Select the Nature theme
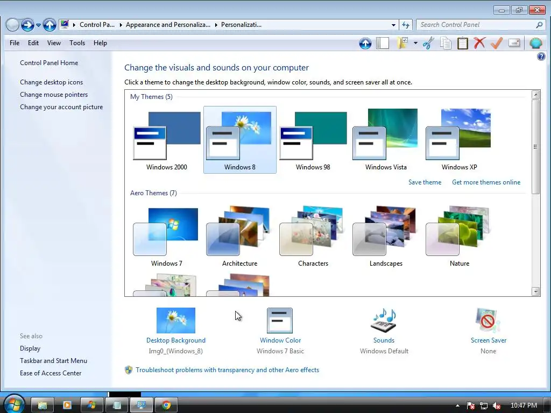 click(459, 236)
